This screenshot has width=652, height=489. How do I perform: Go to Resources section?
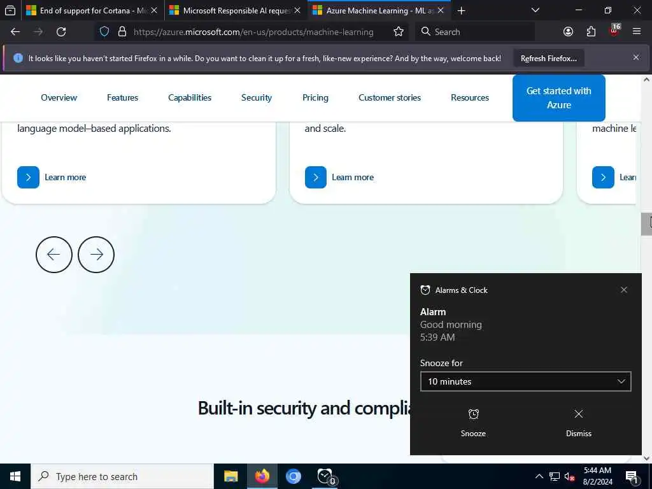pos(470,97)
